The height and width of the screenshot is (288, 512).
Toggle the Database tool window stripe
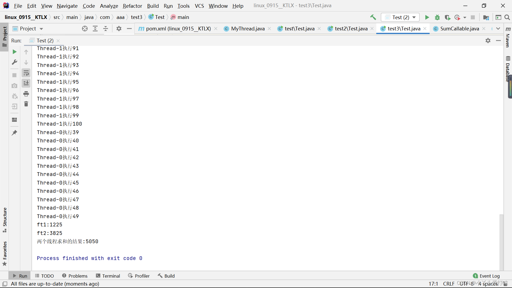[508, 69]
